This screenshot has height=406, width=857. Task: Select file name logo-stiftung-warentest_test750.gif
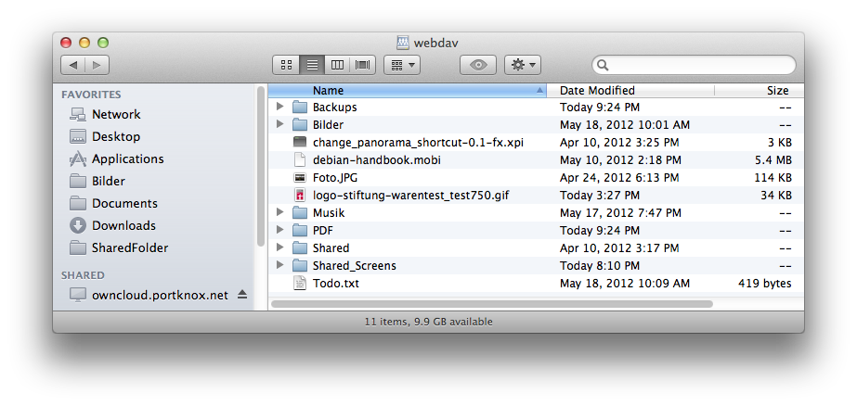(x=411, y=195)
